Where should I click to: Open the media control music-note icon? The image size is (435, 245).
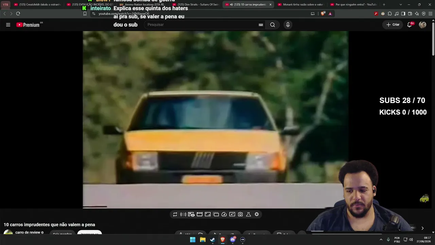point(397,14)
